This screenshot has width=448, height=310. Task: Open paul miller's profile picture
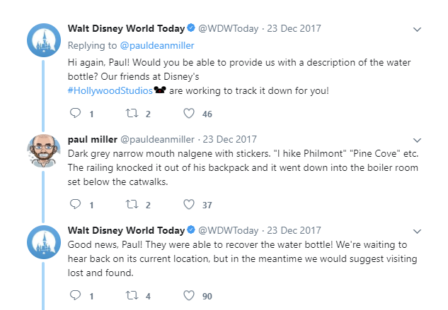(44, 150)
